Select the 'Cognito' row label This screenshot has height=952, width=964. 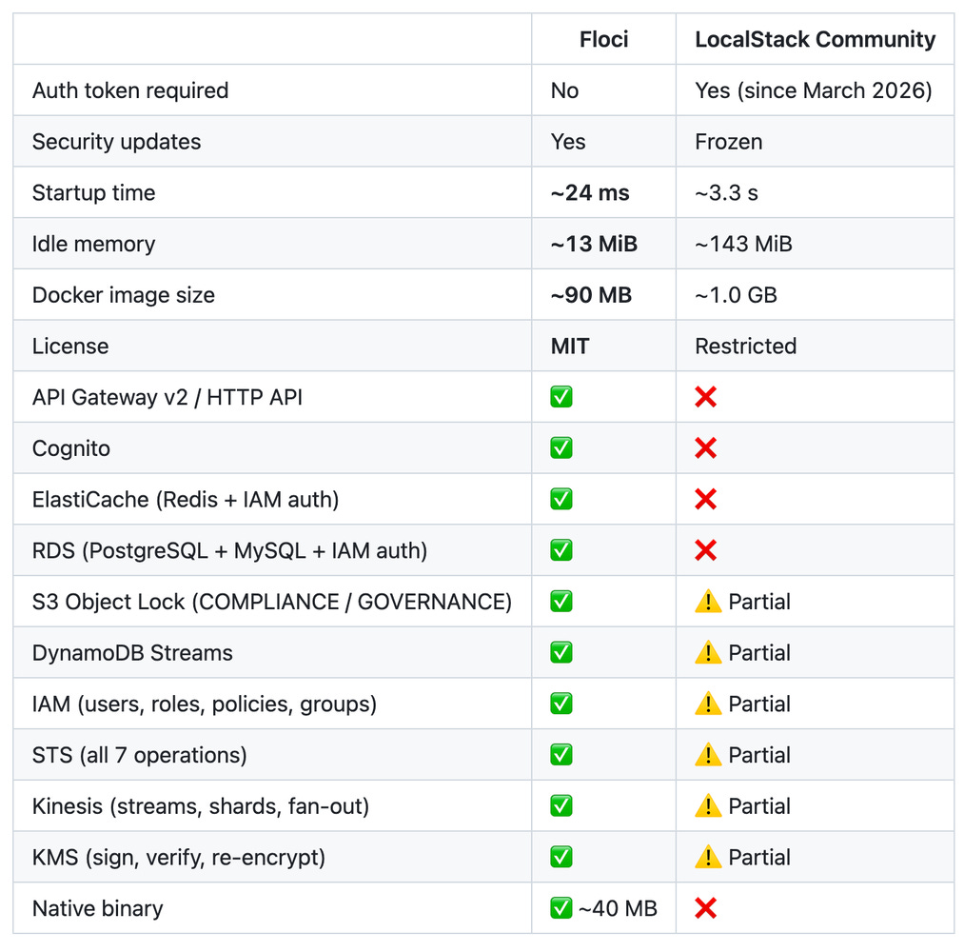71,447
